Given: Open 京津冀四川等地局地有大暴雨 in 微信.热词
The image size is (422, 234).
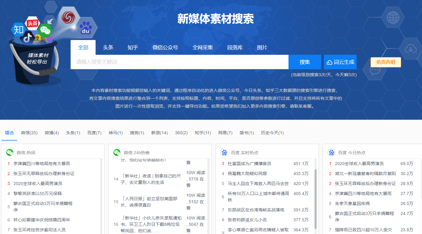Looking at the screenshot, I should coord(42,164).
